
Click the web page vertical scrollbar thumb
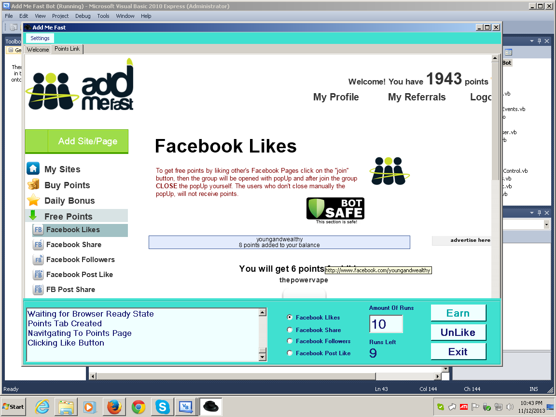click(x=495, y=121)
